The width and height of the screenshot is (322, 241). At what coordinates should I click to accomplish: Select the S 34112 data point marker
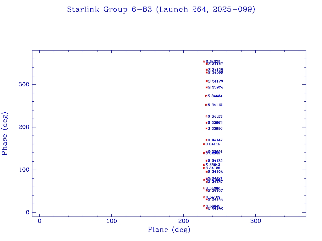[x=206, y=105]
